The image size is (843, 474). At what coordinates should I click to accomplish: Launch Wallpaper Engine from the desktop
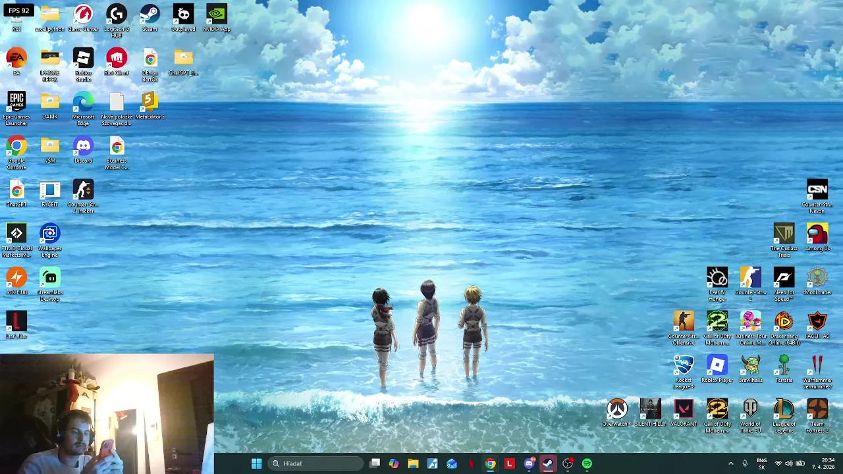point(50,241)
